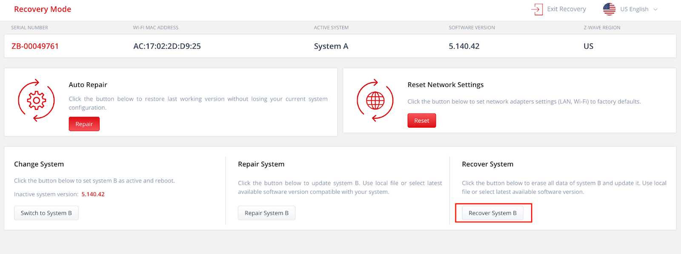Click the Recover System heading
Viewport: 681px width, 254px height.
coord(487,164)
